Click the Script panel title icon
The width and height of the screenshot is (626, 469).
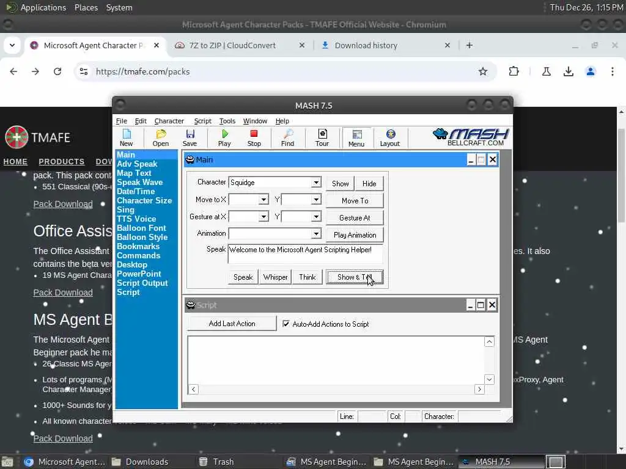pos(191,305)
